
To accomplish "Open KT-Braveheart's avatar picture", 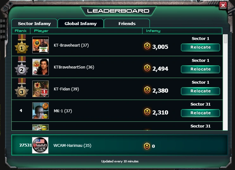I will 41,45.
